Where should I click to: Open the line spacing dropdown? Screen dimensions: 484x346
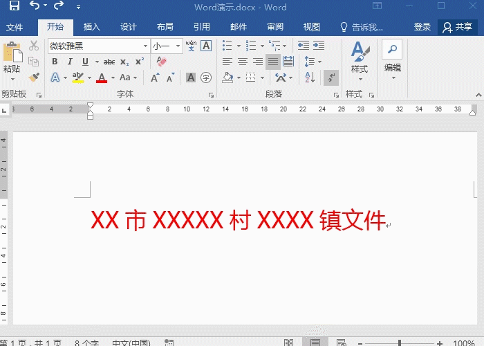click(313, 62)
